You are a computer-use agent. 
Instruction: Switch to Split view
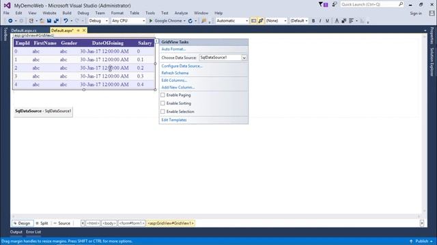tap(42, 223)
